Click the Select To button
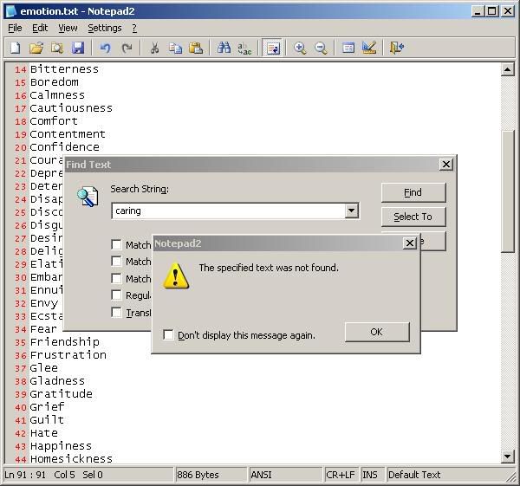The height and width of the screenshot is (486, 520). point(413,217)
